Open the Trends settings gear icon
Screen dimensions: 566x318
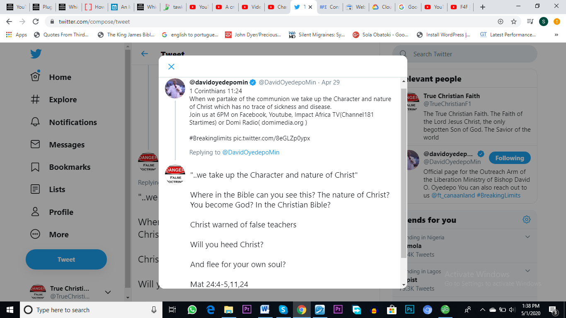click(527, 219)
